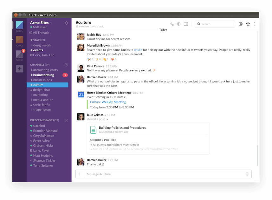Switch to the first workspace (Ctrl+1)
Viewport: 272px width, 200px height.
[19, 25]
